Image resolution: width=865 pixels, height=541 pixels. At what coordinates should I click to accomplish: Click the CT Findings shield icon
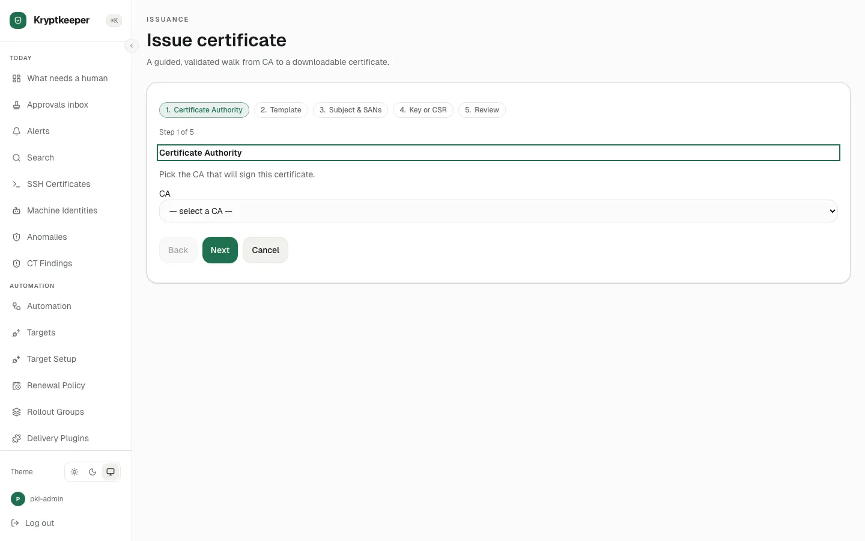[16, 264]
